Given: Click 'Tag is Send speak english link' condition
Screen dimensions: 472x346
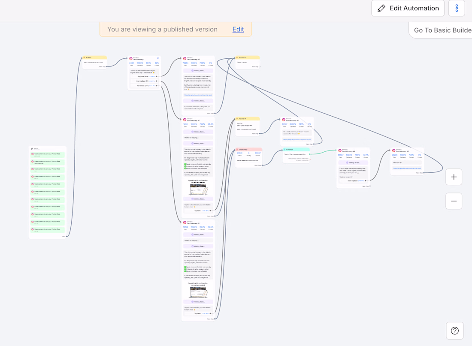Looking at the screenshot, I should (295, 154).
